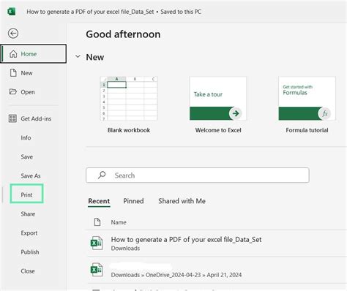Switch to the Recent tab
The image size is (347, 291).
pyautogui.click(x=99, y=201)
